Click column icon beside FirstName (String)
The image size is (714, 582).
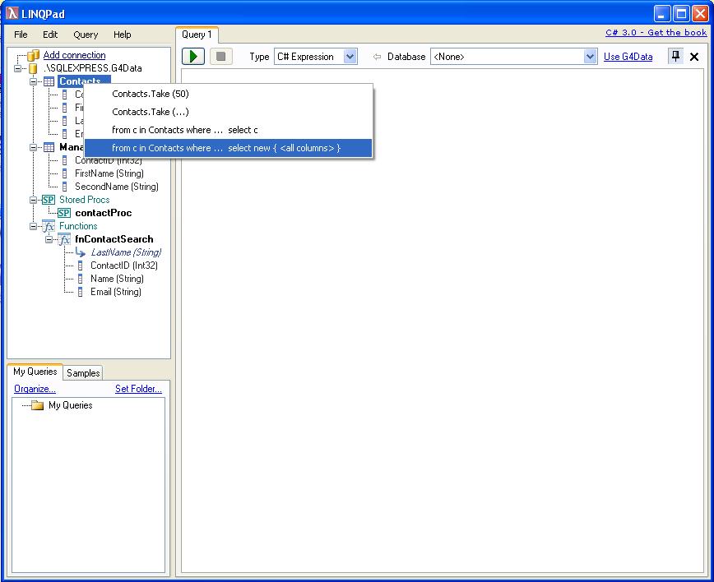click(65, 173)
